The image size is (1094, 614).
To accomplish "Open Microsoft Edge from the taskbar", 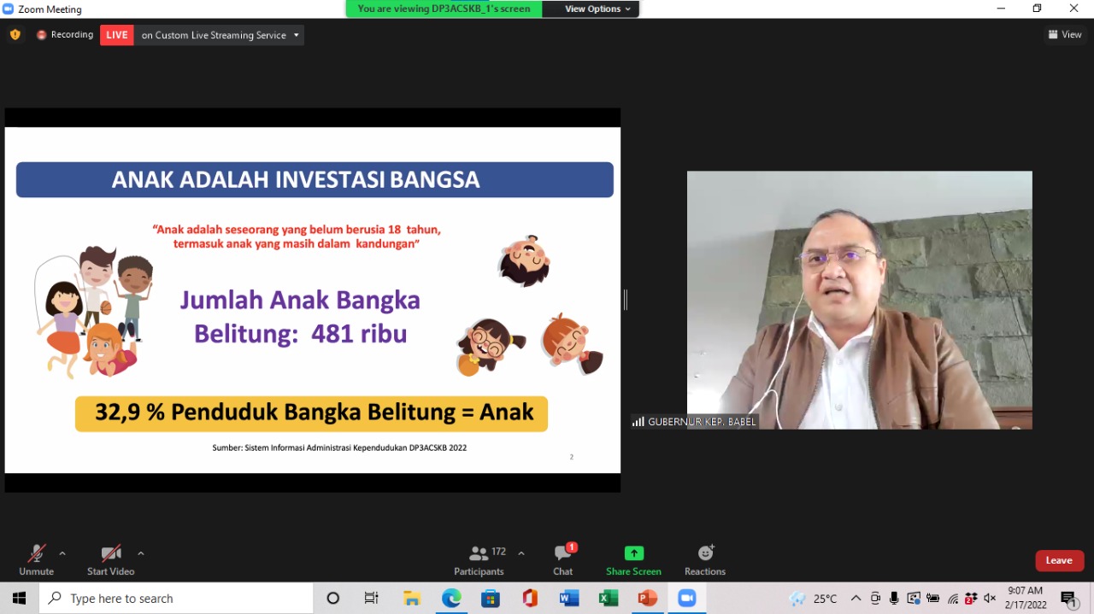I will [x=451, y=599].
